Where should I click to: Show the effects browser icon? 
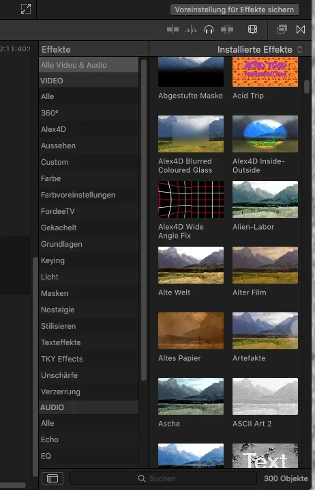pyautogui.click(x=282, y=29)
